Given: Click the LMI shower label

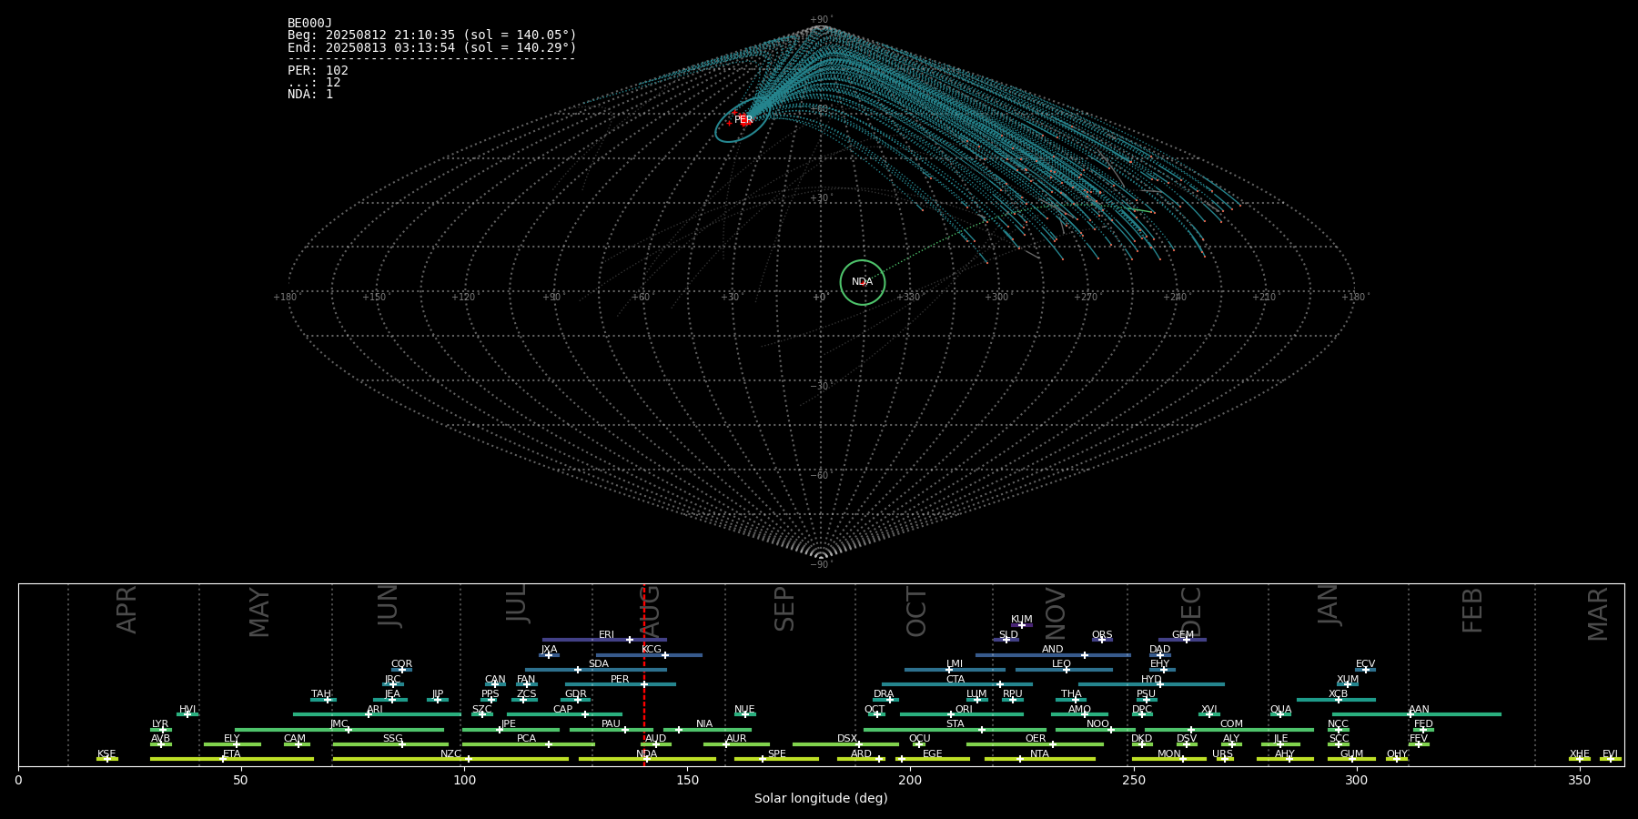Looking at the screenshot, I should click(955, 664).
